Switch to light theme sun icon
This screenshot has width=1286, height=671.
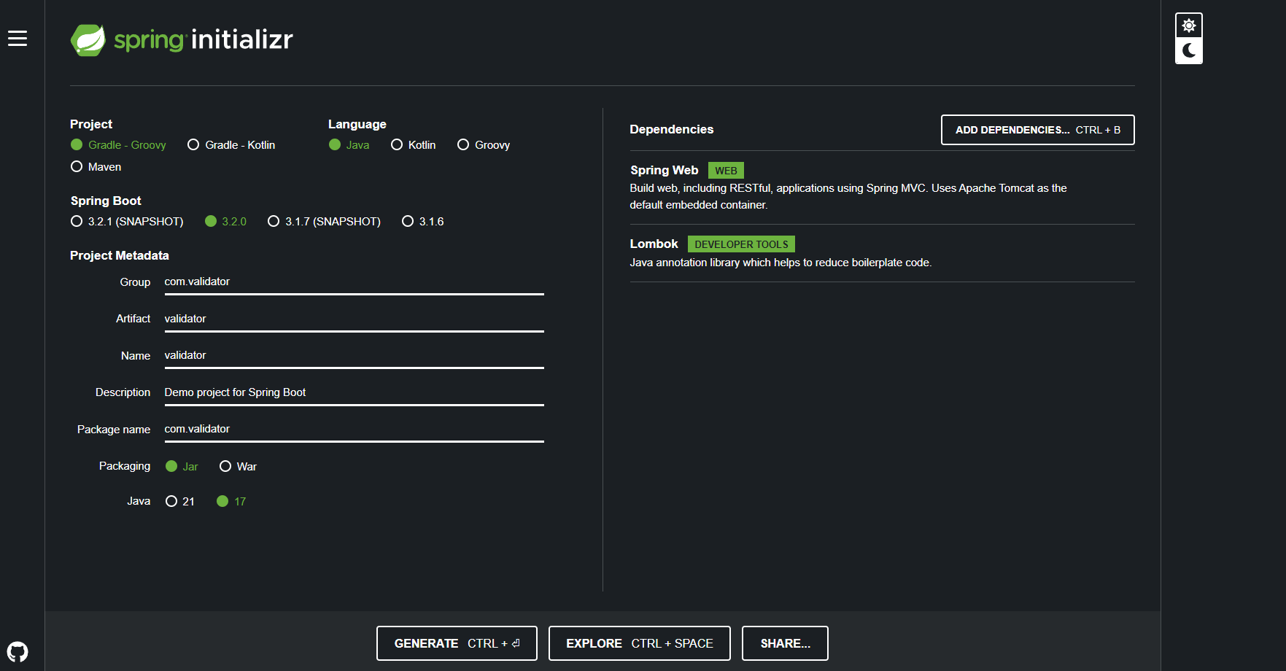tap(1189, 26)
